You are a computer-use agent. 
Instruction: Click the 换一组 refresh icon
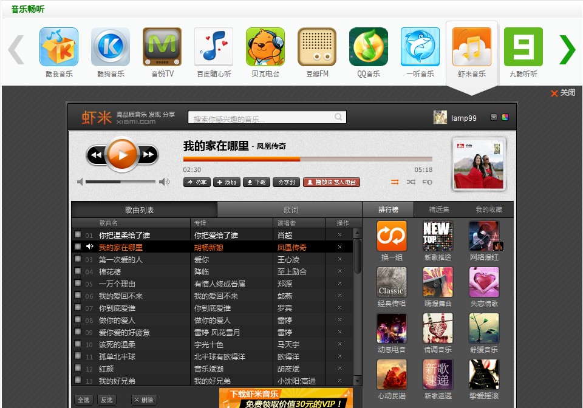tap(392, 236)
